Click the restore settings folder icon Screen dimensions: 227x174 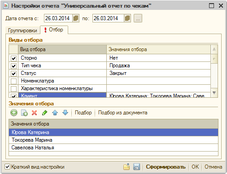(127, 167)
